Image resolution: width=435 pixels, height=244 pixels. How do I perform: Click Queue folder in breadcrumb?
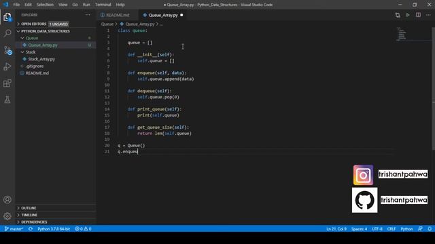pyautogui.click(x=107, y=24)
